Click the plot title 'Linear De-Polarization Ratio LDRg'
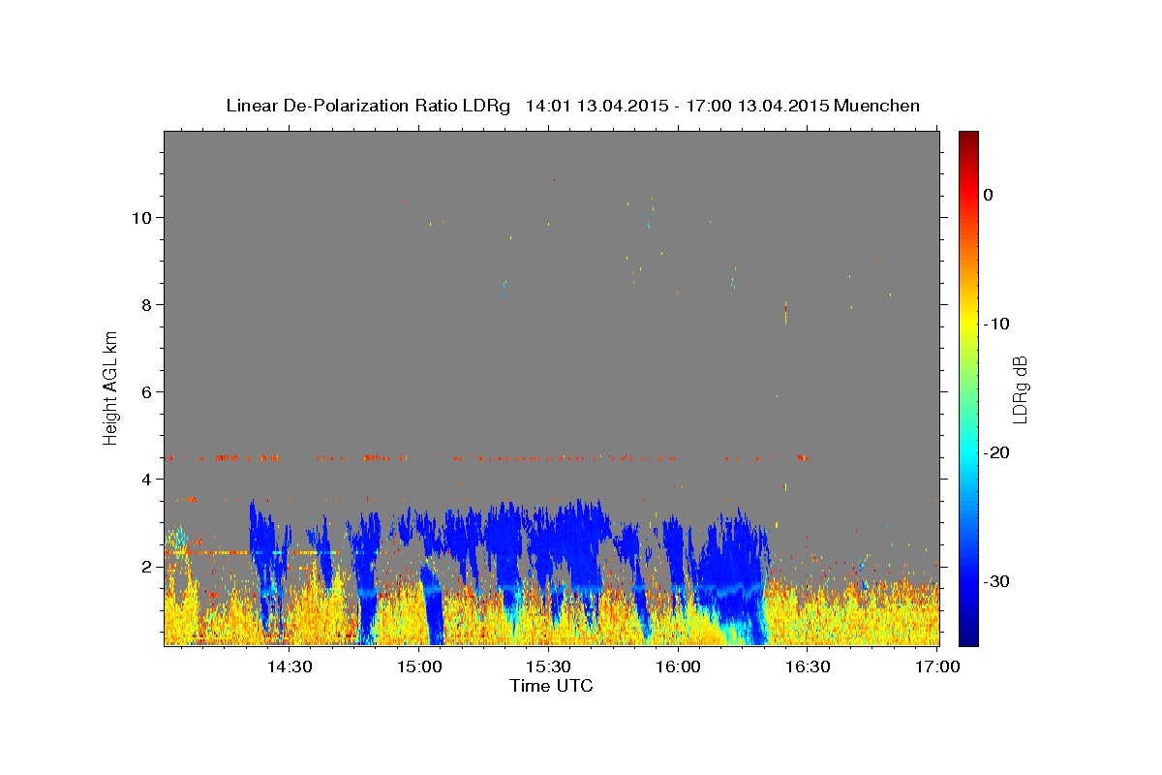Viewport: 1162px width, 775px height. click(x=368, y=106)
